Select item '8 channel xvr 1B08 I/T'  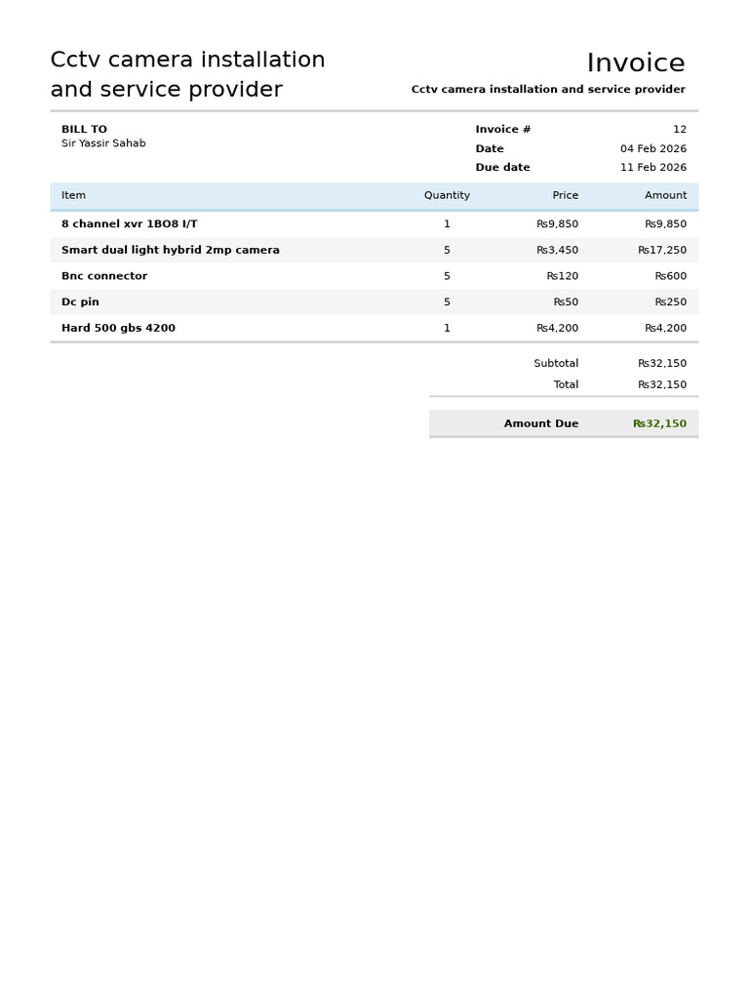130,223
